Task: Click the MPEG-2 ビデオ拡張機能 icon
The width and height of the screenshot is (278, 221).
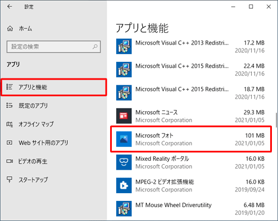Action: click(124, 185)
